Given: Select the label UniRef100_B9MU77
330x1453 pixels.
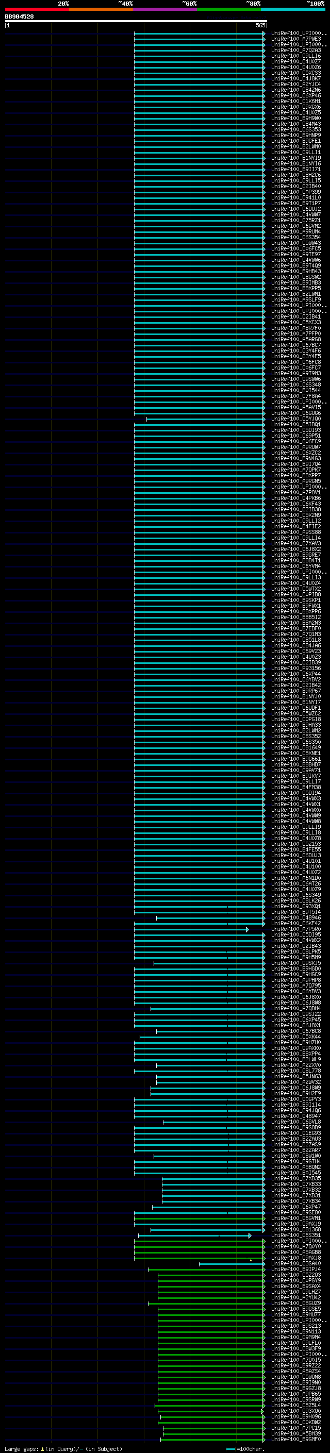Looking at the screenshot, I should coord(296,1314).
